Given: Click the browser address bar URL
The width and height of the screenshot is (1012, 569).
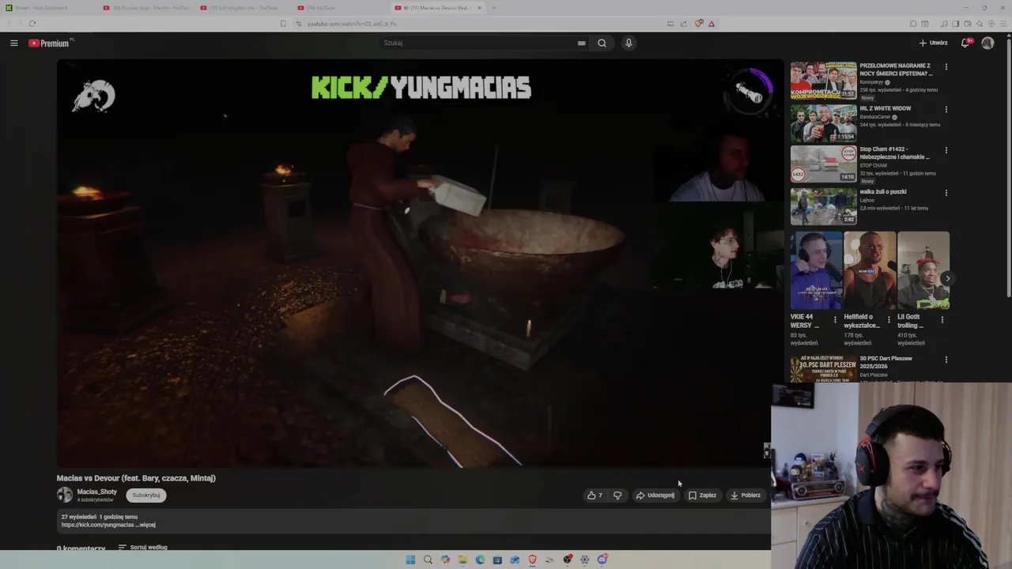Looking at the screenshot, I should (352, 24).
